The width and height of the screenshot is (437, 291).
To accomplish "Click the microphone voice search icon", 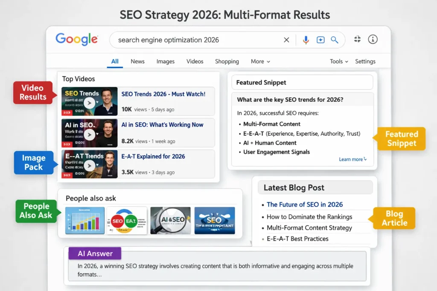I will [306, 40].
